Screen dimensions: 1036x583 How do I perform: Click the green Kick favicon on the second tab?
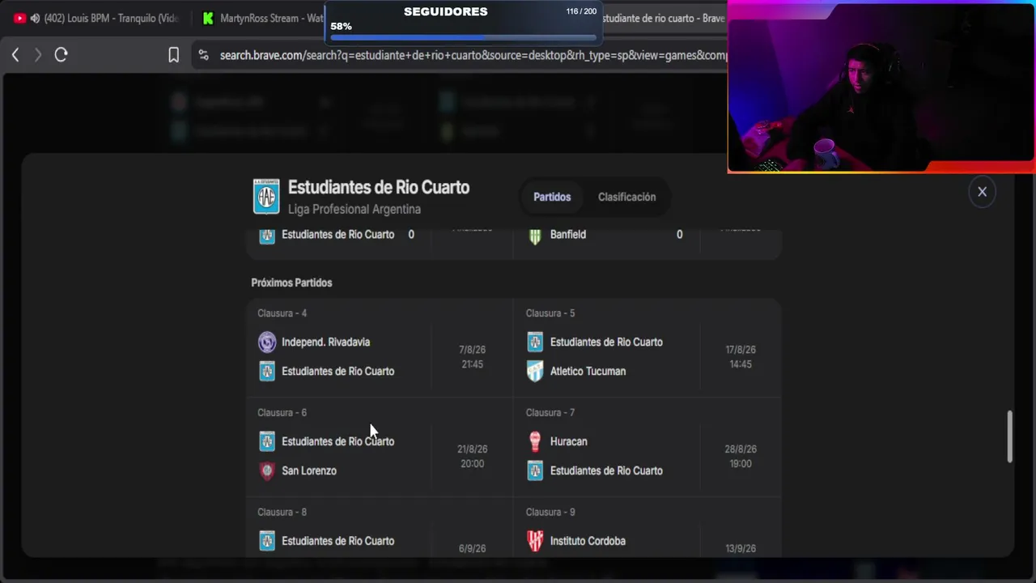tap(208, 18)
